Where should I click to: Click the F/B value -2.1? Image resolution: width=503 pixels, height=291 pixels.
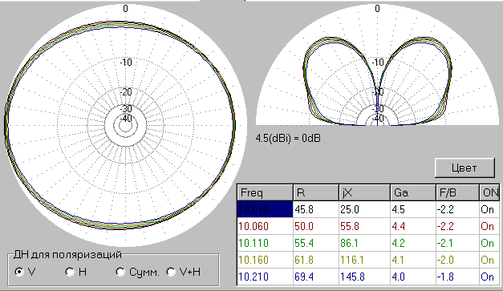(x=457, y=243)
